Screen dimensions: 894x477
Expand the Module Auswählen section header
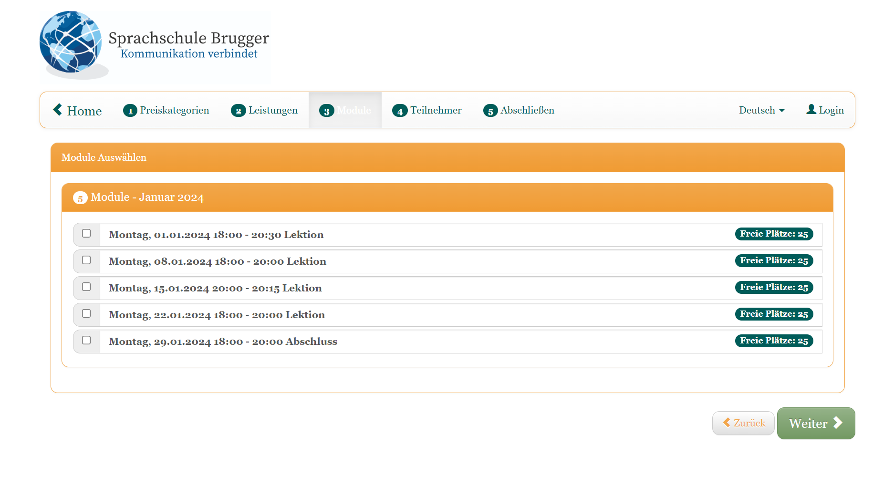pyautogui.click(x=104, y=157)
